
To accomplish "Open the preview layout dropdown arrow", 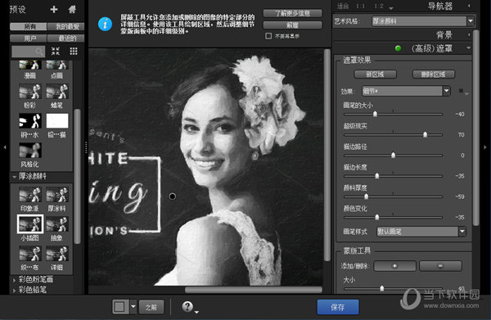I will click(133, 307).
